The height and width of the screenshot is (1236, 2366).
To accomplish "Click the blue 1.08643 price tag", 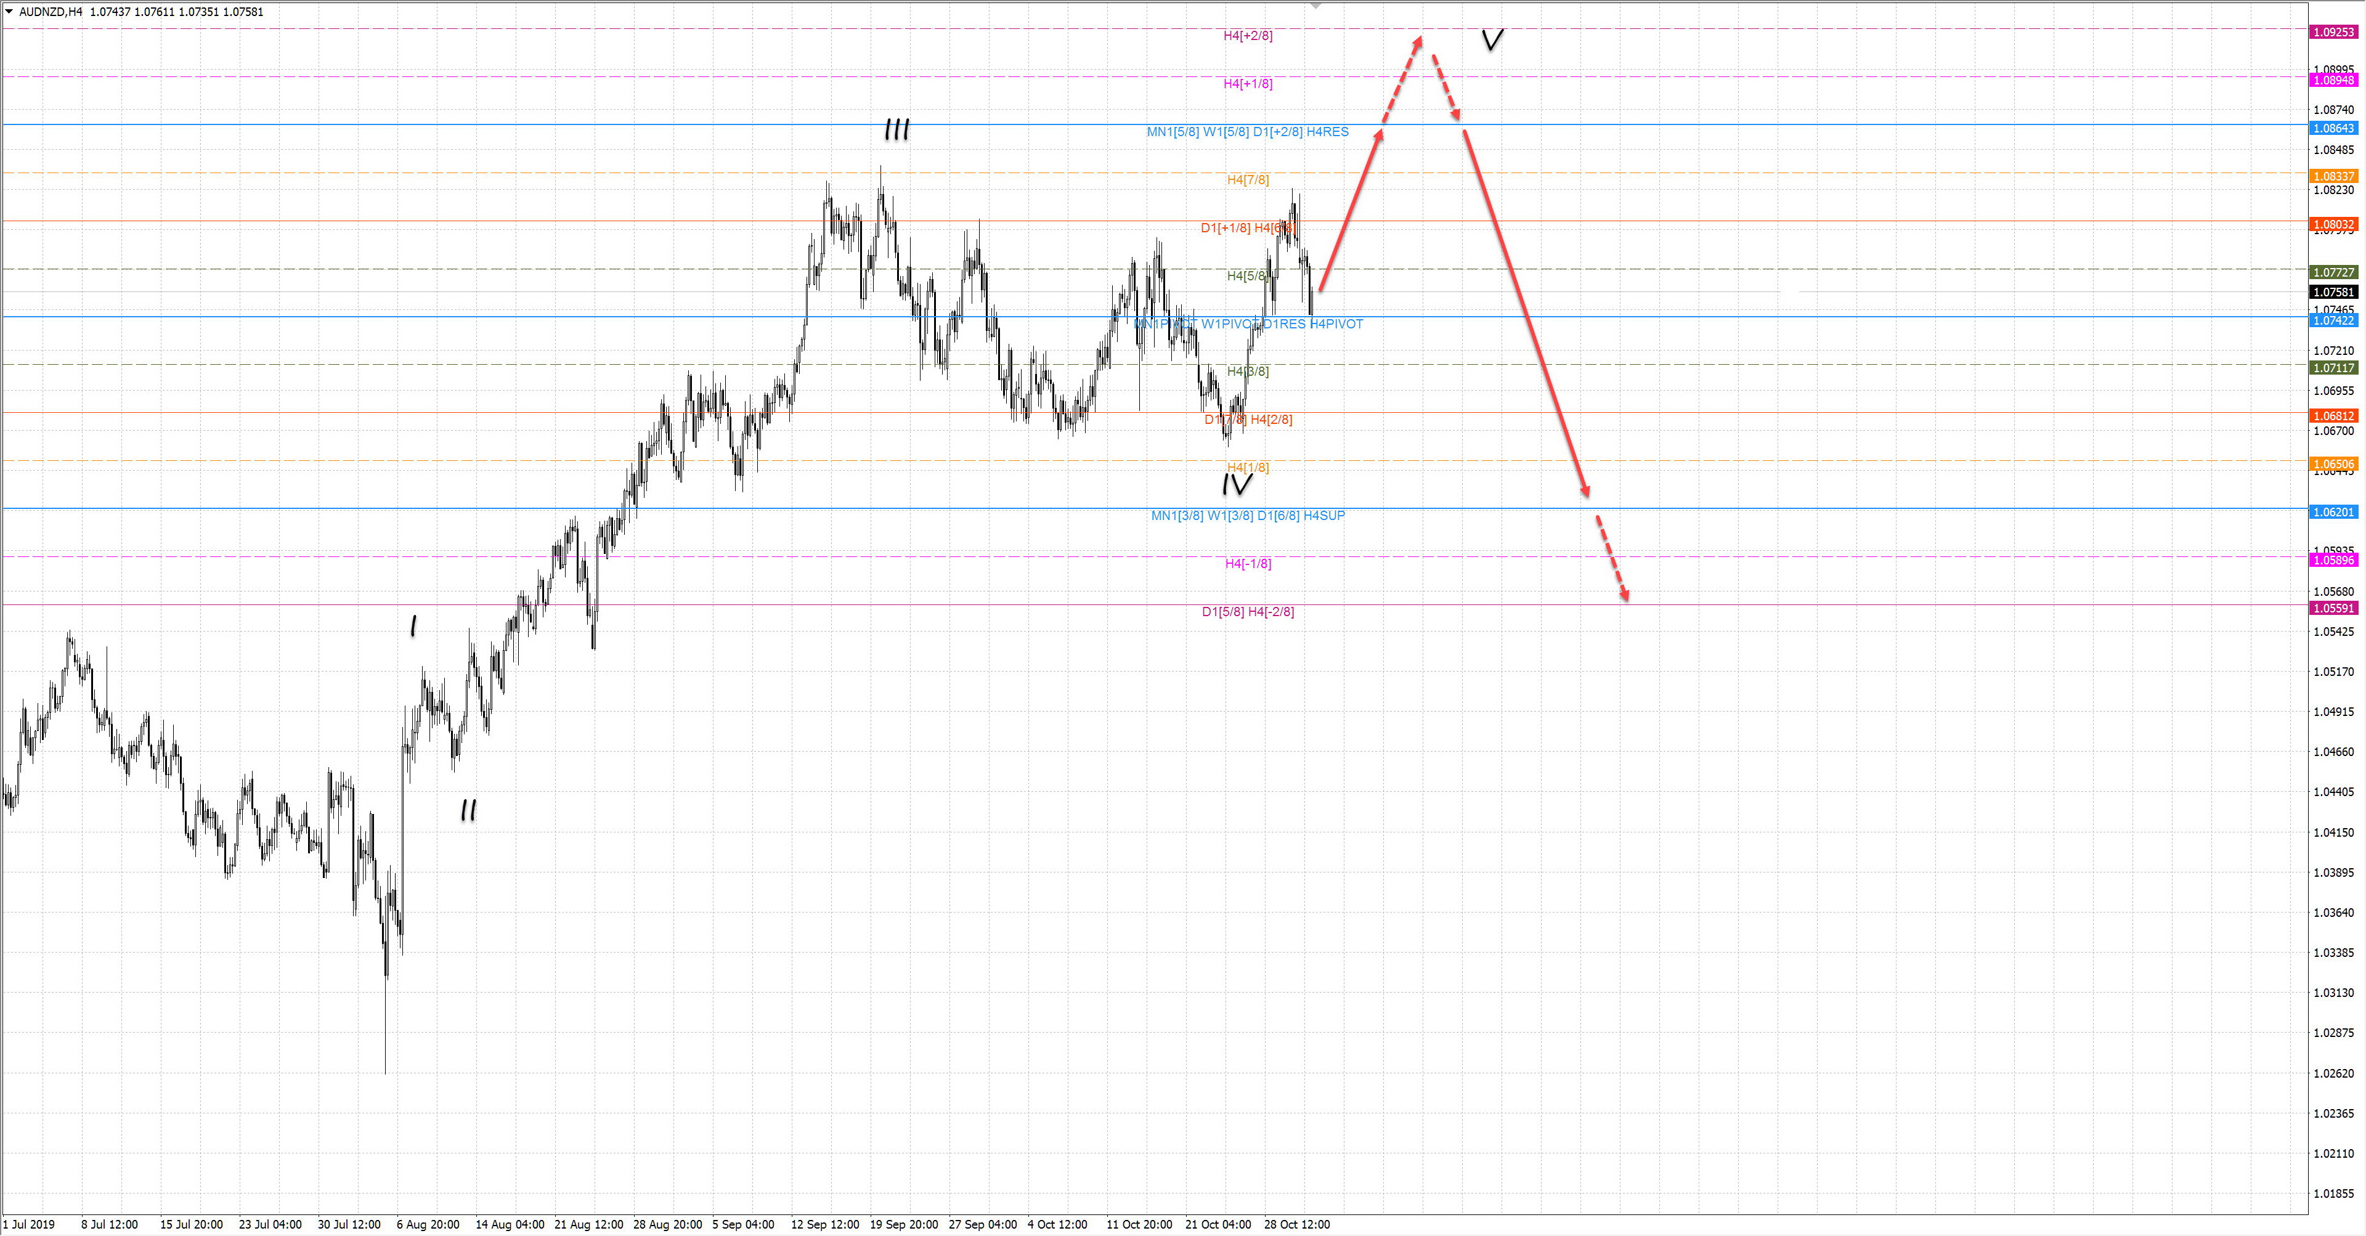I will click(2333, 129).
